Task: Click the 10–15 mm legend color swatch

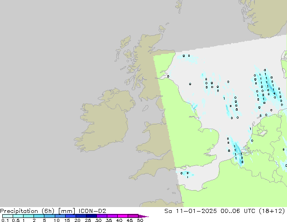Action: (60, 216)
